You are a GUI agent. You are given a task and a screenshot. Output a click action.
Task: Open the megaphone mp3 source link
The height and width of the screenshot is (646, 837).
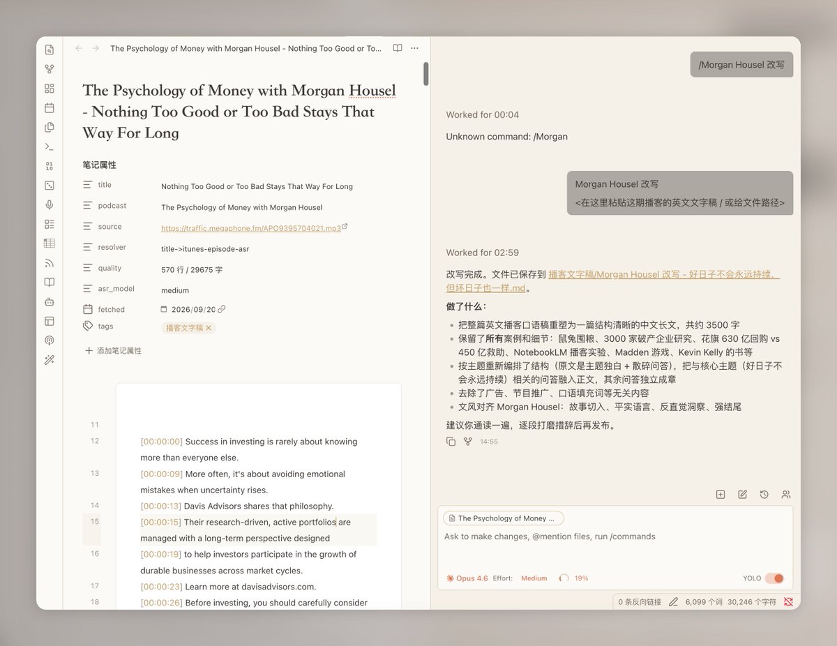(x=251, y=228)
